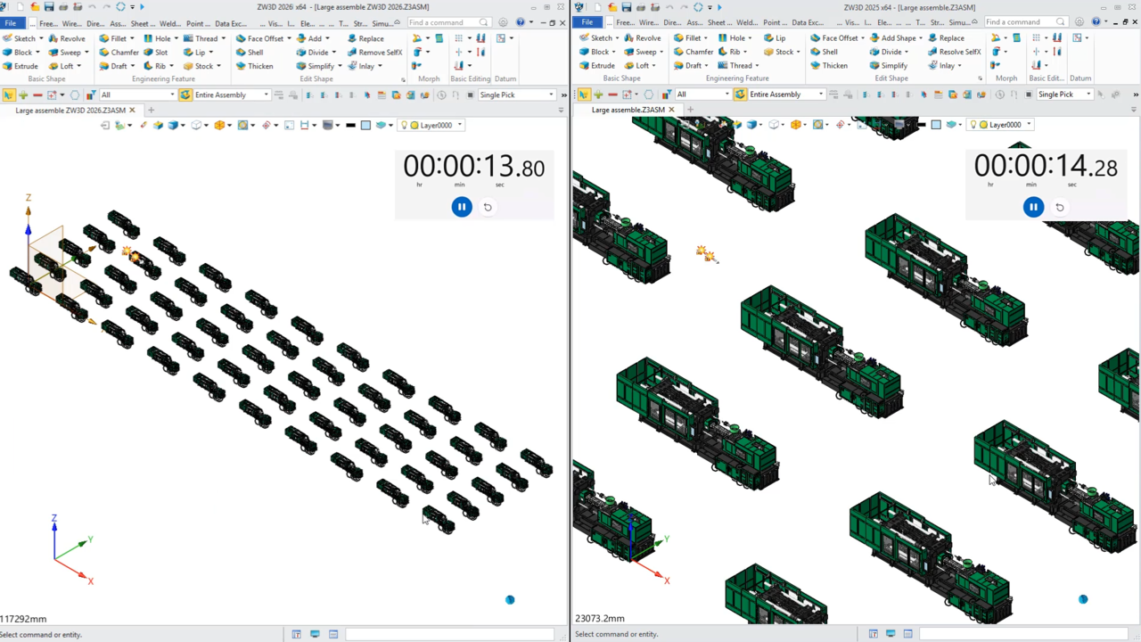Viewport: 1141px width, 642px height.
Task: Select Remove SelfX in the ZW3D 2026 ribbon
Action: (x=374, y=53)
